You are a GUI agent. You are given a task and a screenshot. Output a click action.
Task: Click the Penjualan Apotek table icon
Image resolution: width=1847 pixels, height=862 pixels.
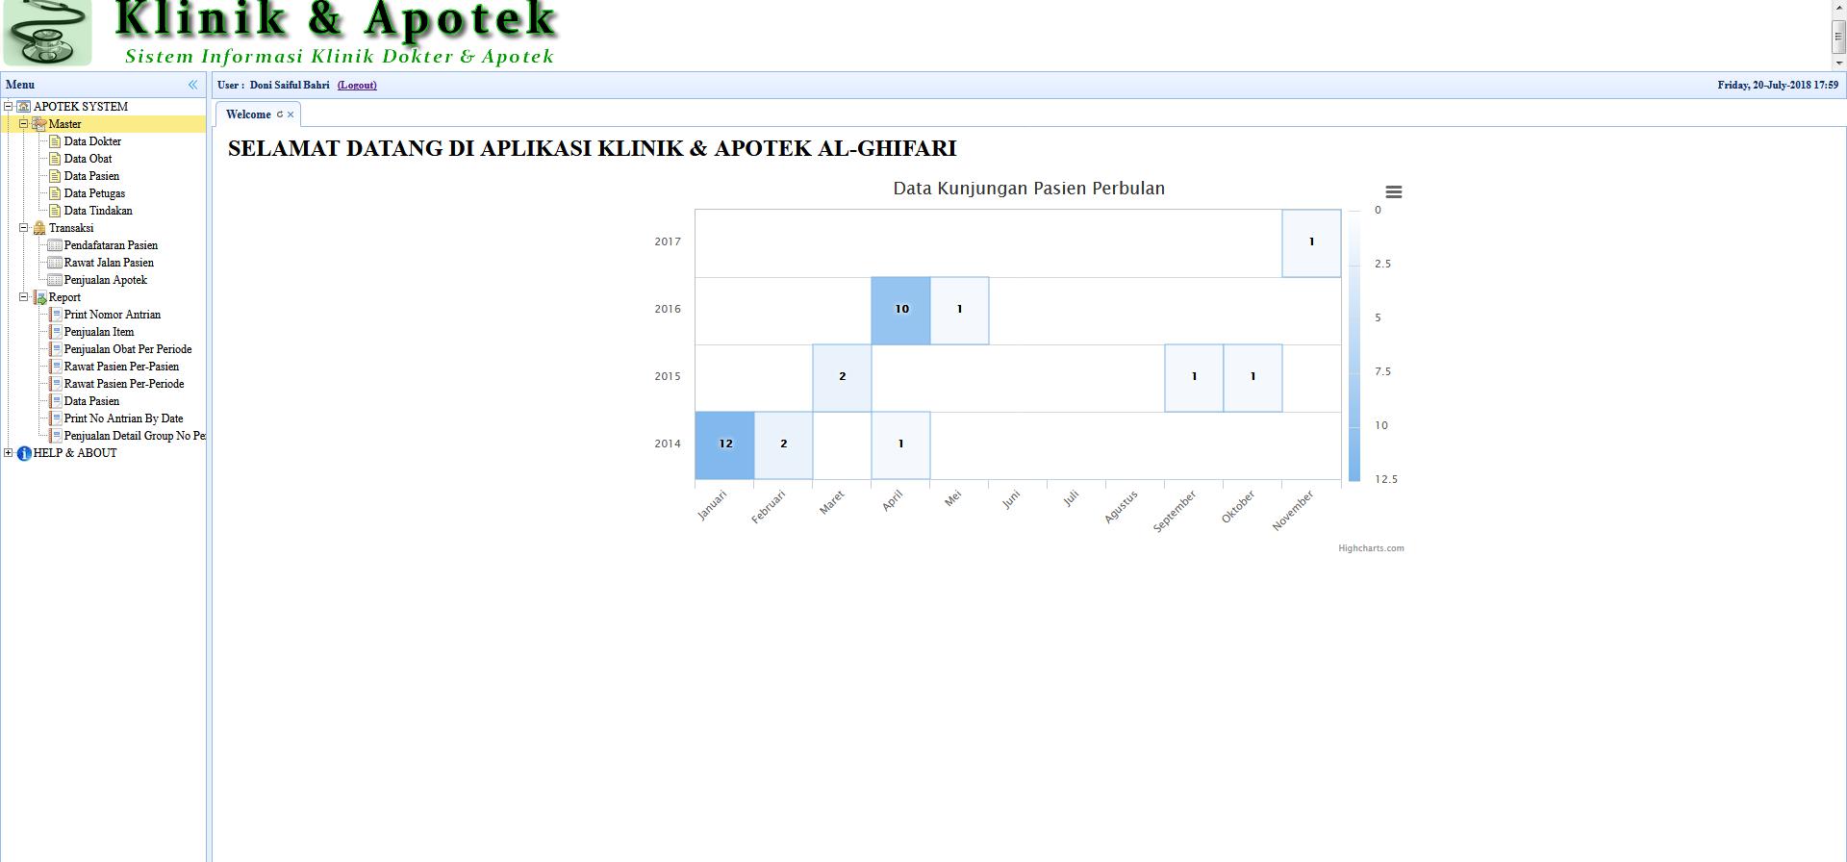tap(55, 280)
